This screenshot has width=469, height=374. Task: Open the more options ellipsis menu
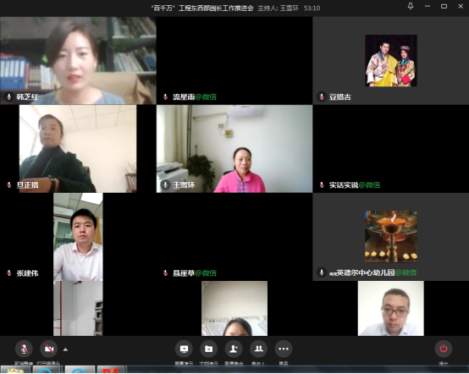284,349
